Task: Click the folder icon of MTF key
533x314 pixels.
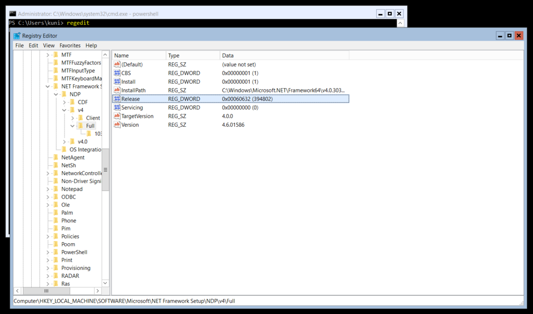Action: coord(56,55)
